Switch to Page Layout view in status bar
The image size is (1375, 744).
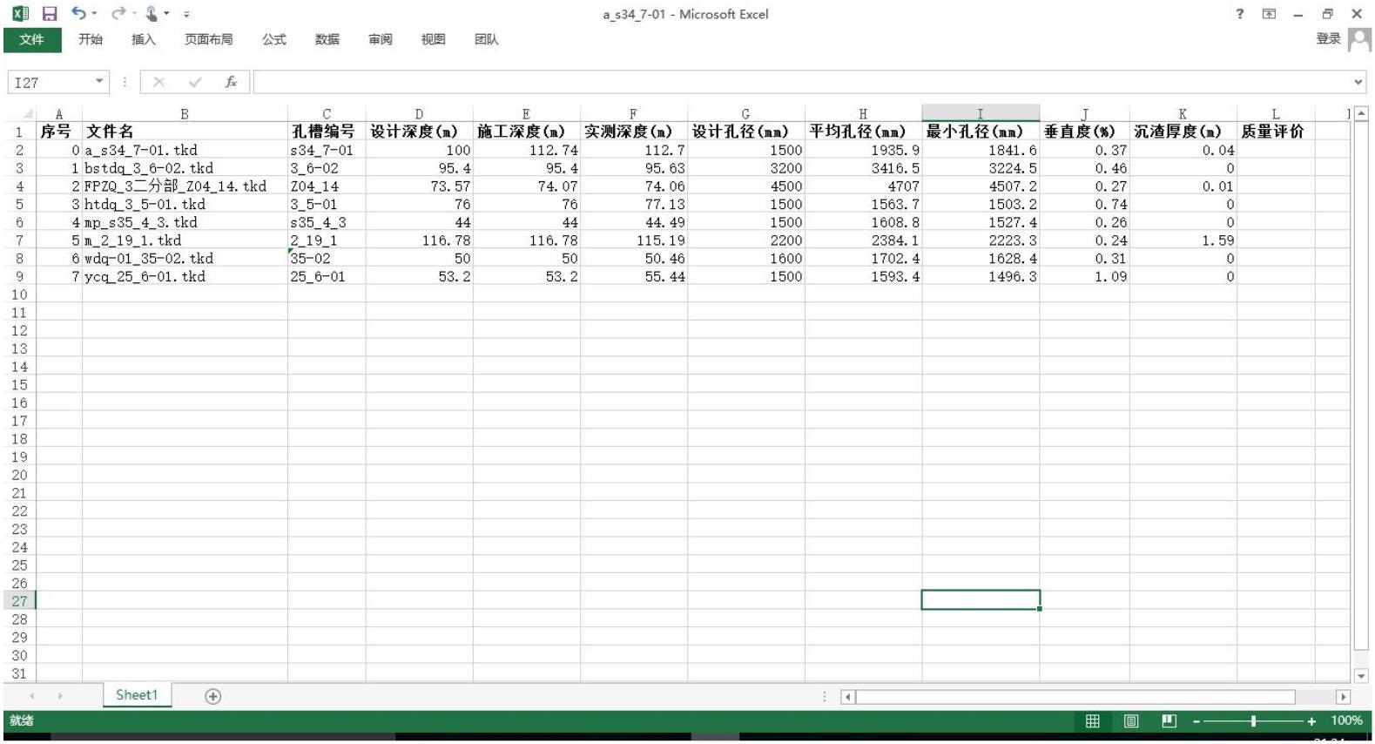[x=1130, y=721]
